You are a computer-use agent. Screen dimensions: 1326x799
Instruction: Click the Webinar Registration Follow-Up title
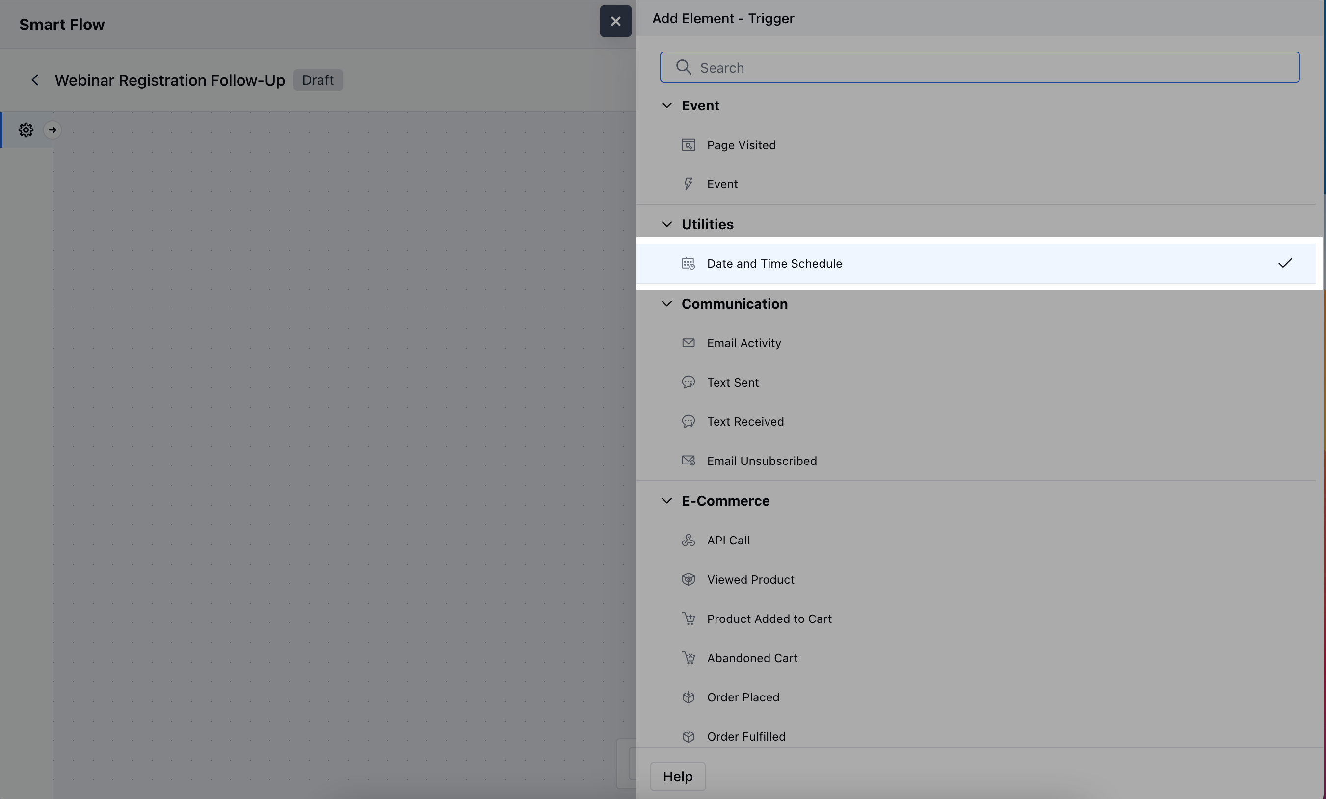point(169,80)
